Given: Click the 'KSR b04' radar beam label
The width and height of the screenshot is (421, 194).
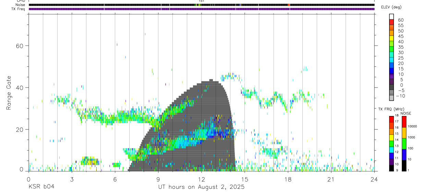Looking at the screenshot, I should (x=41, y=187).
